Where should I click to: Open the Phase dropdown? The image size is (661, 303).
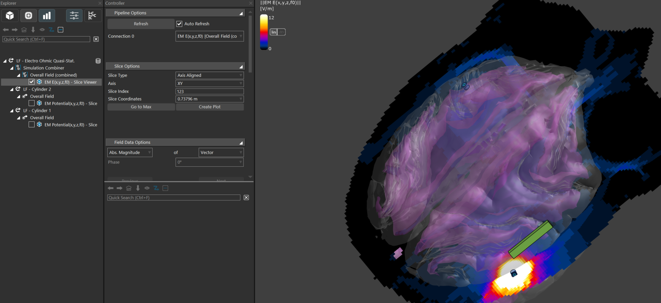click(x=209, y=162)
